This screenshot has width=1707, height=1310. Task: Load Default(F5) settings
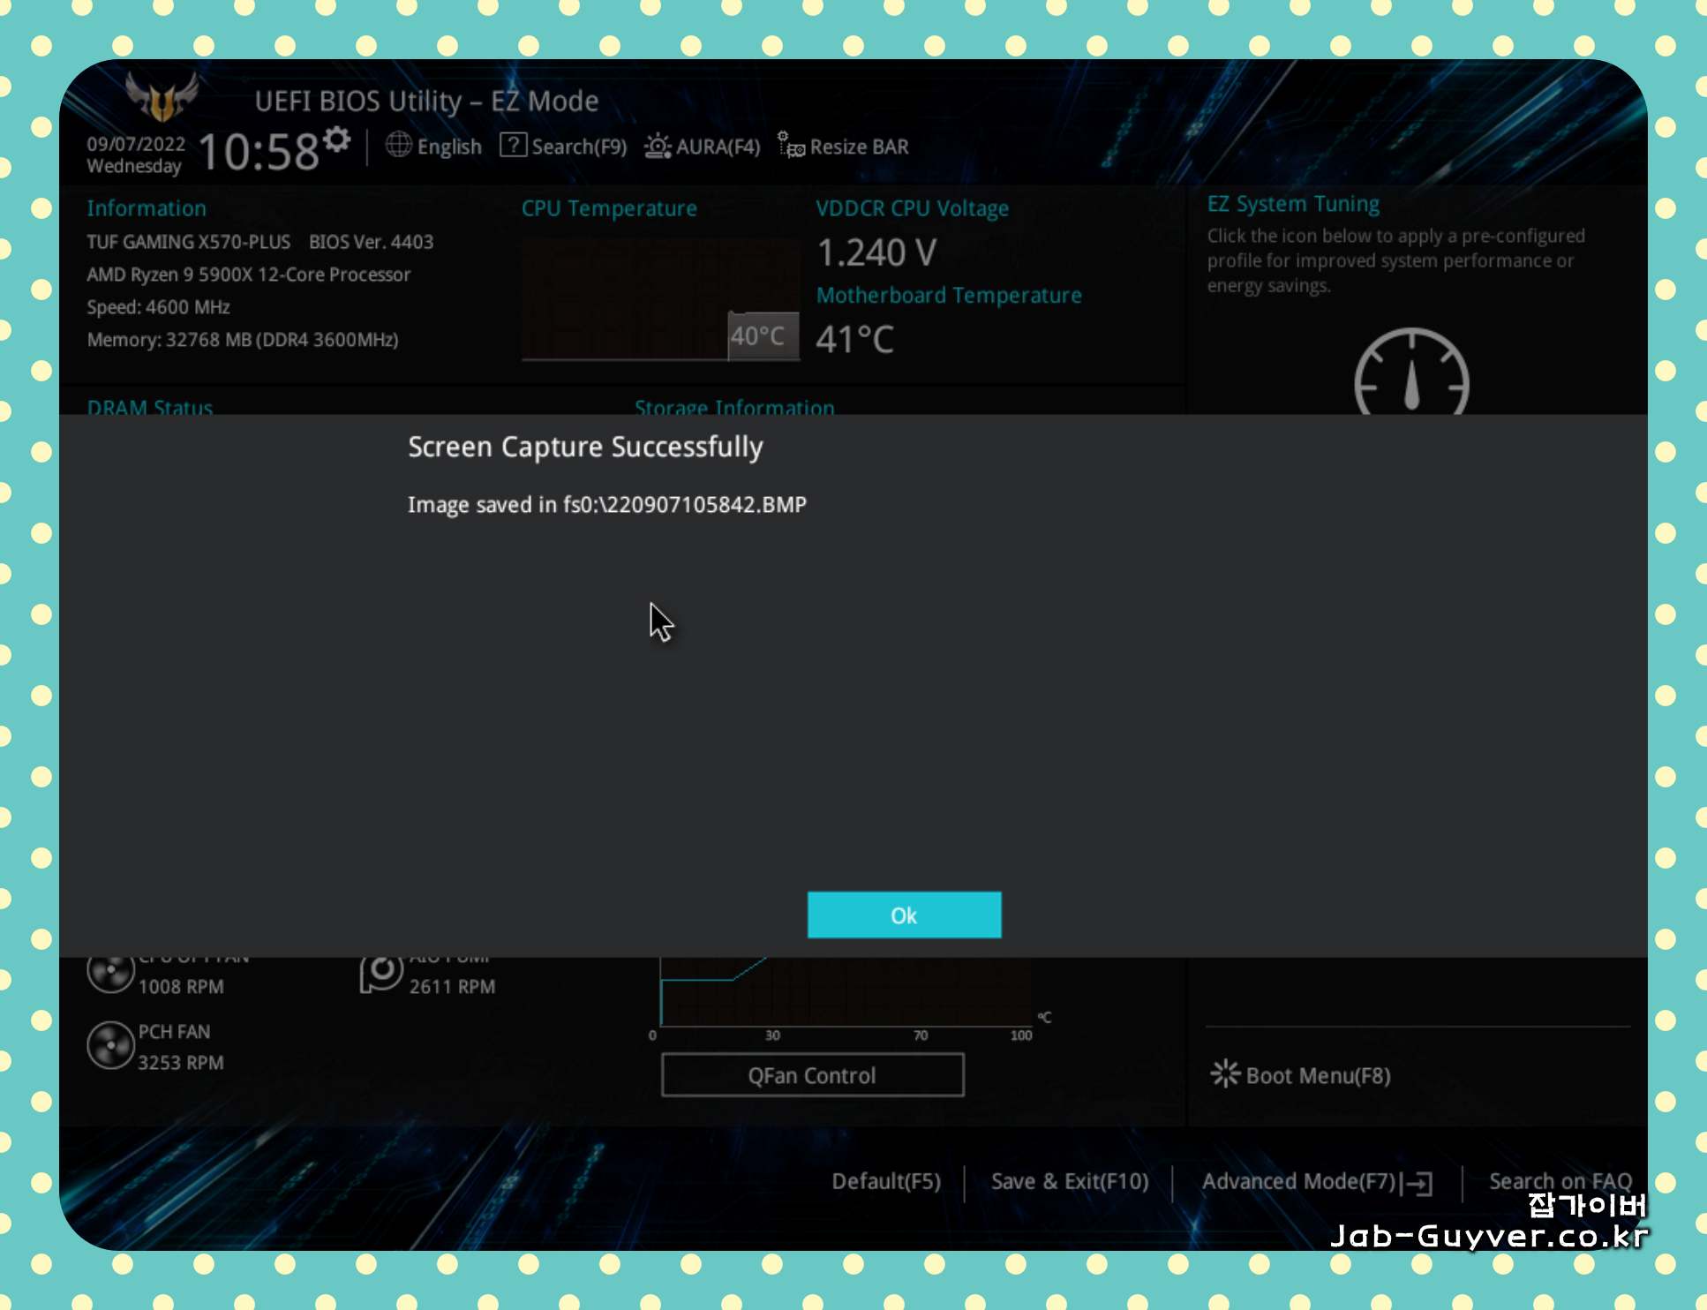click(x=885, y=1181)
